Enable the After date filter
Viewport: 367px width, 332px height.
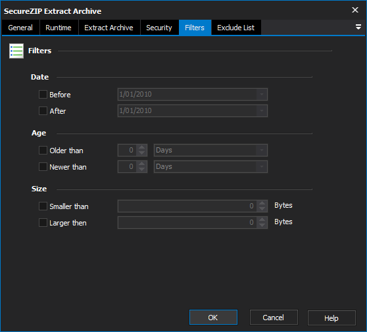click(x=43, y=111)
